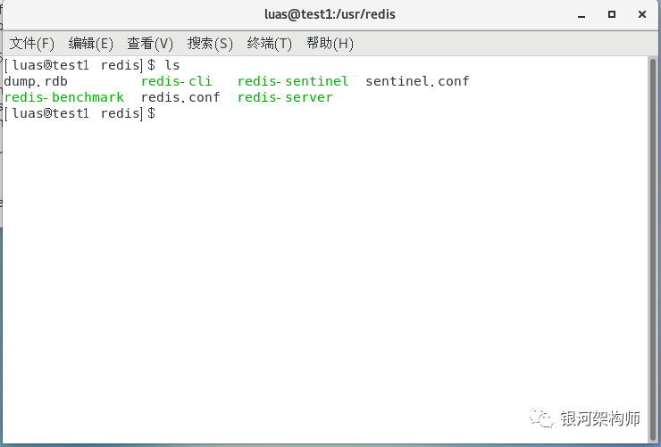Open the 编辑(E) menu
Screen dimensions: 661x447
click(x=90, y=44)
